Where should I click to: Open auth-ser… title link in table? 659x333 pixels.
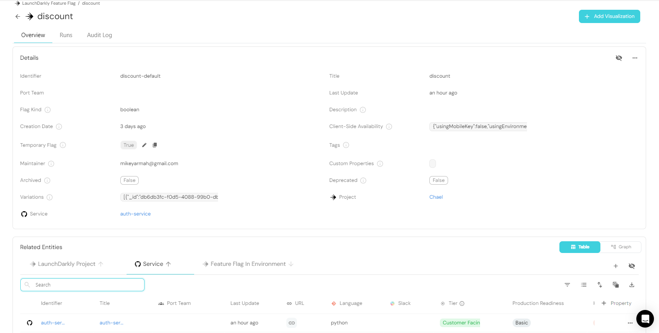coord(111,323)
